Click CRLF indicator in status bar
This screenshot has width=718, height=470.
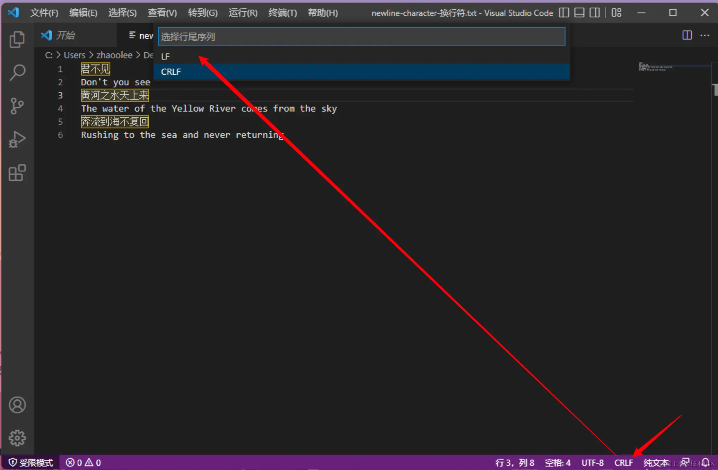pyautogui.click(x=623, y=463)
